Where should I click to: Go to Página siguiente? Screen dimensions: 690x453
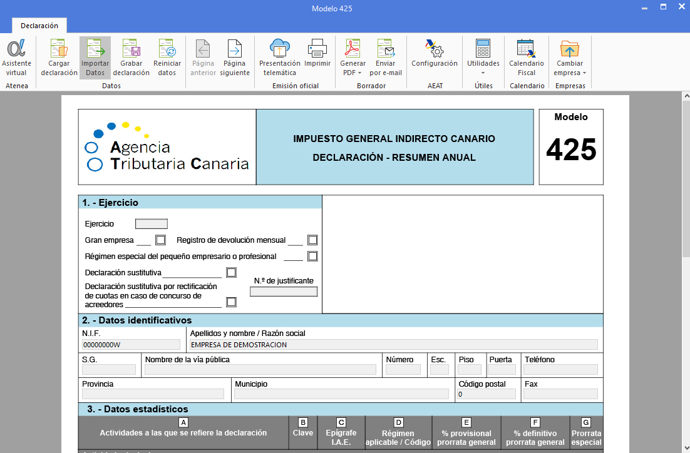(234, 57)
